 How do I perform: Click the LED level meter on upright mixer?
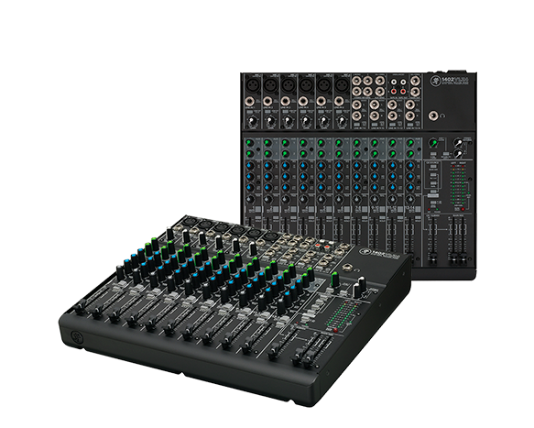[458, 184]
